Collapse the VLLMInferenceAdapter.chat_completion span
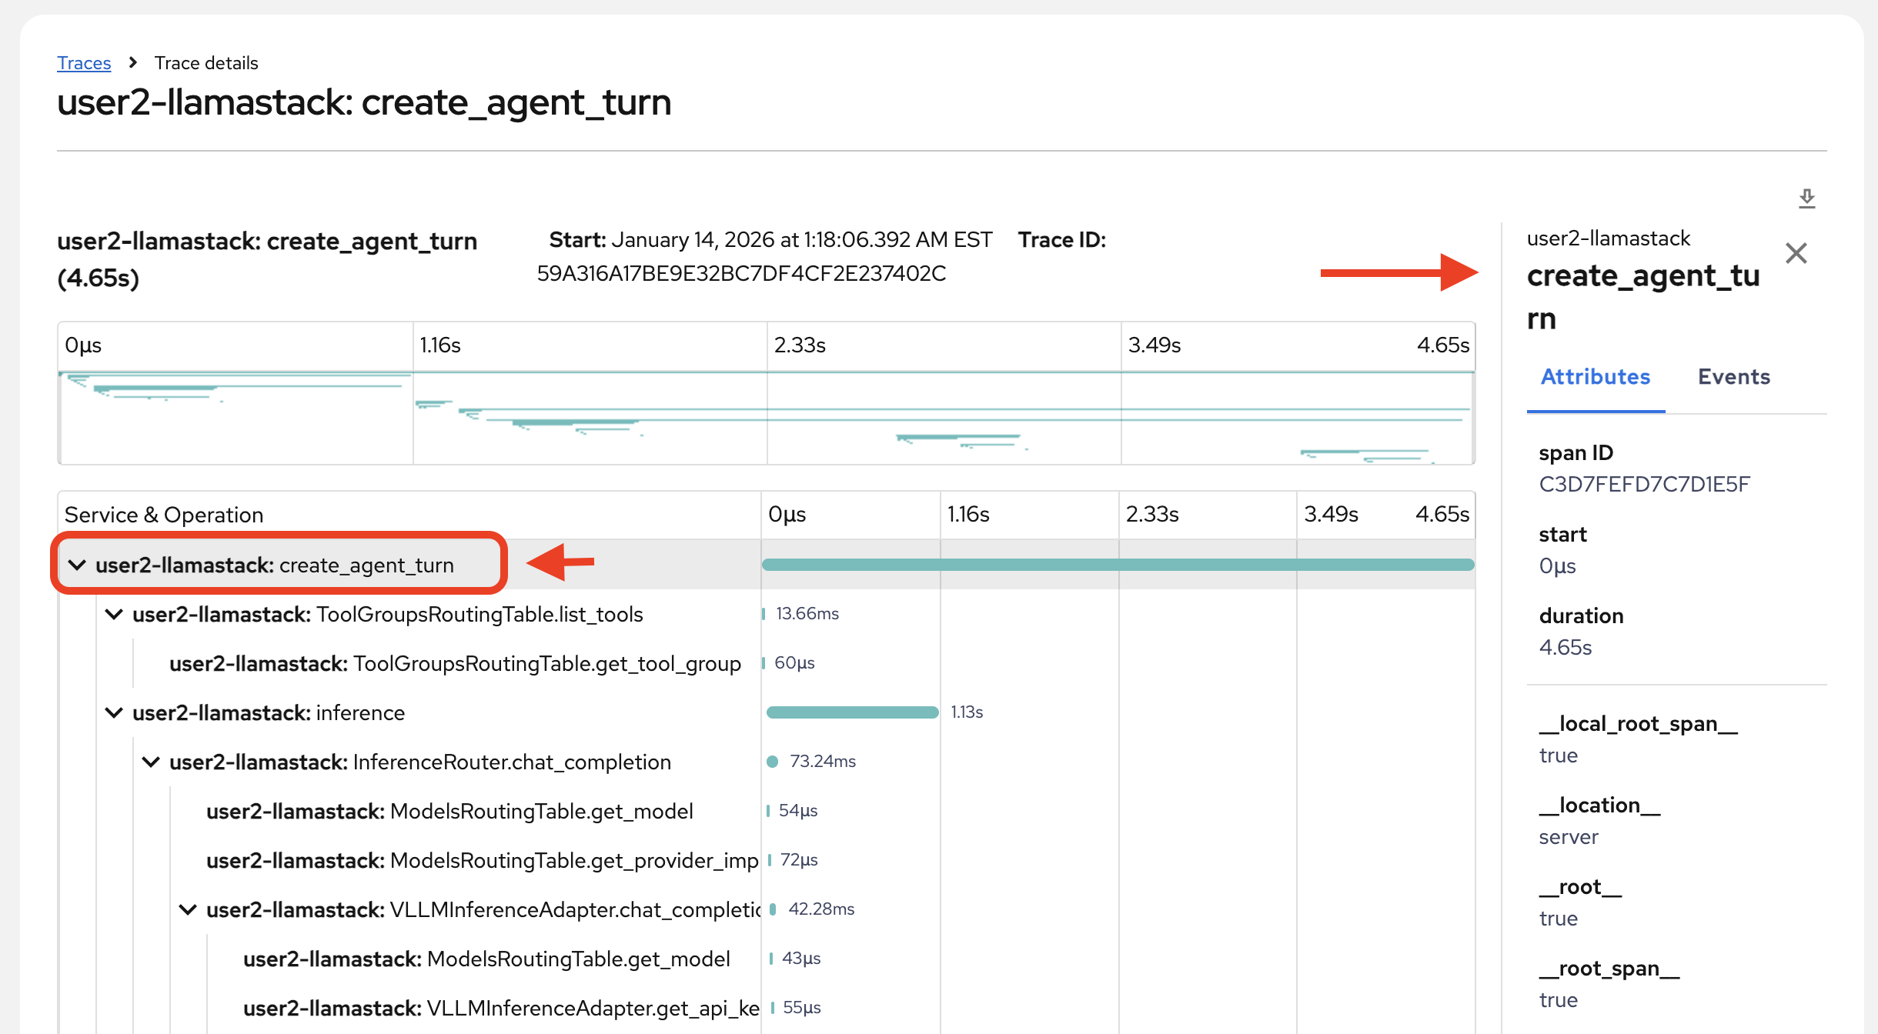 [x=187, y=909]
